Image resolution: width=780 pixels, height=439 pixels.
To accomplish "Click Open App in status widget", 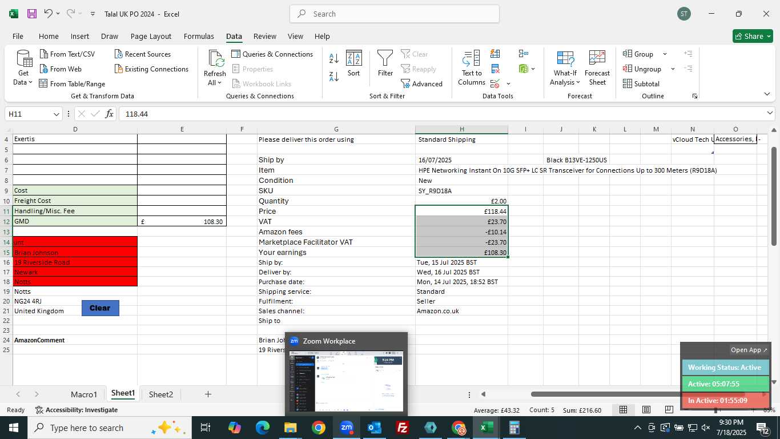I will click(x=749, y=350).
